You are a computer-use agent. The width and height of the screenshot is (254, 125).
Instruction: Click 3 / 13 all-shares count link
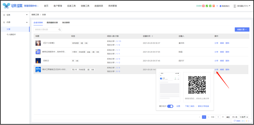[x=119, y=41]
